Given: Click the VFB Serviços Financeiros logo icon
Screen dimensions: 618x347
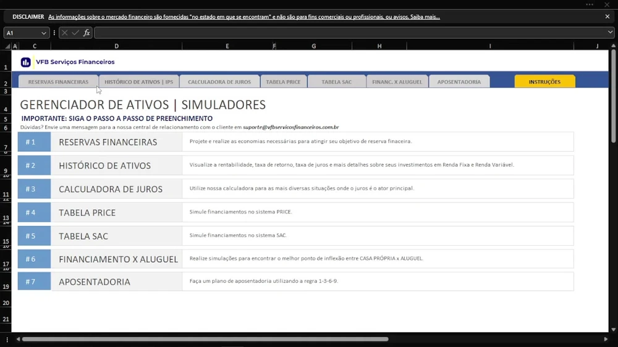Looking at the screenshot, I should [25, 62].
